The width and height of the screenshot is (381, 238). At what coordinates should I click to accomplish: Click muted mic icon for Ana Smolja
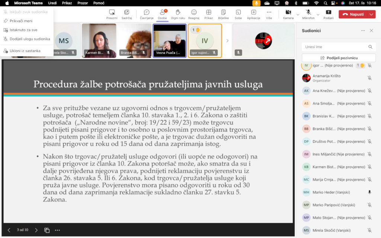(x=369, y=103)
